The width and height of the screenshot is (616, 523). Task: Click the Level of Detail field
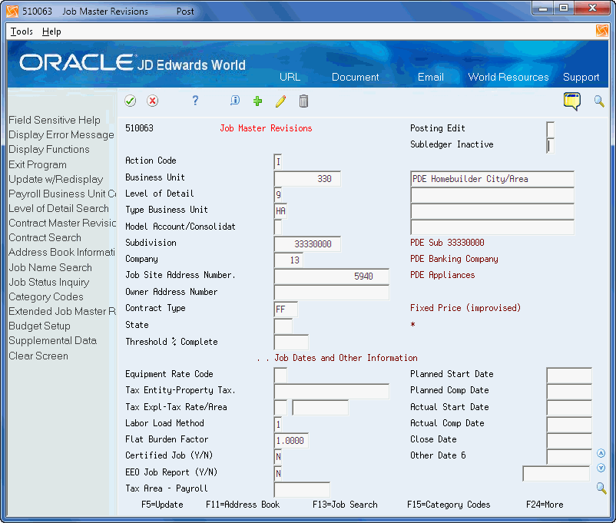pos(278,194)
